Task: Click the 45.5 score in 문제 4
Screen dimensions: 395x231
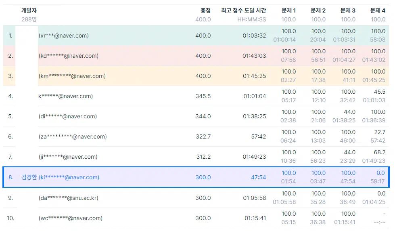Action: pyautogui.click(x=380, y=92)
